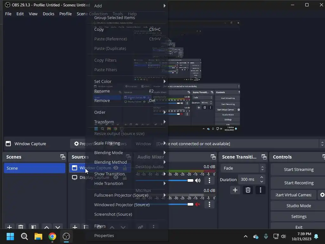
Task: Open the Windows Start menu
Action: point(10,236)
